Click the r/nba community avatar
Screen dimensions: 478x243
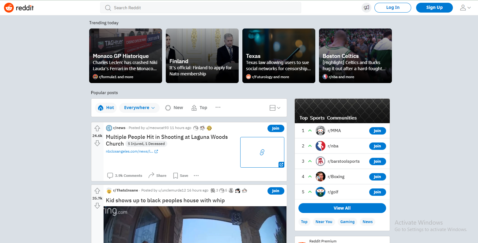pos(321,146)
